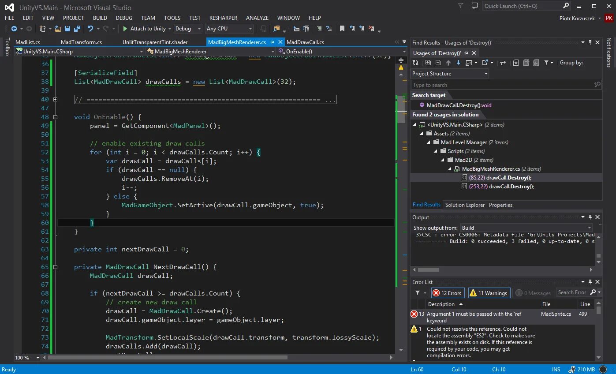Toggle auto-hide pin on Output panel
The width and height of the screenshot is (616, 374).
[x=590, y=217]
